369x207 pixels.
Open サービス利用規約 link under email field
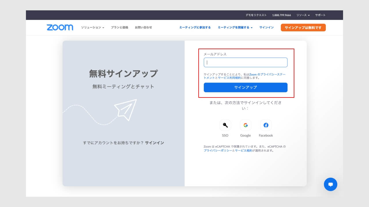[x=229, y=78]
